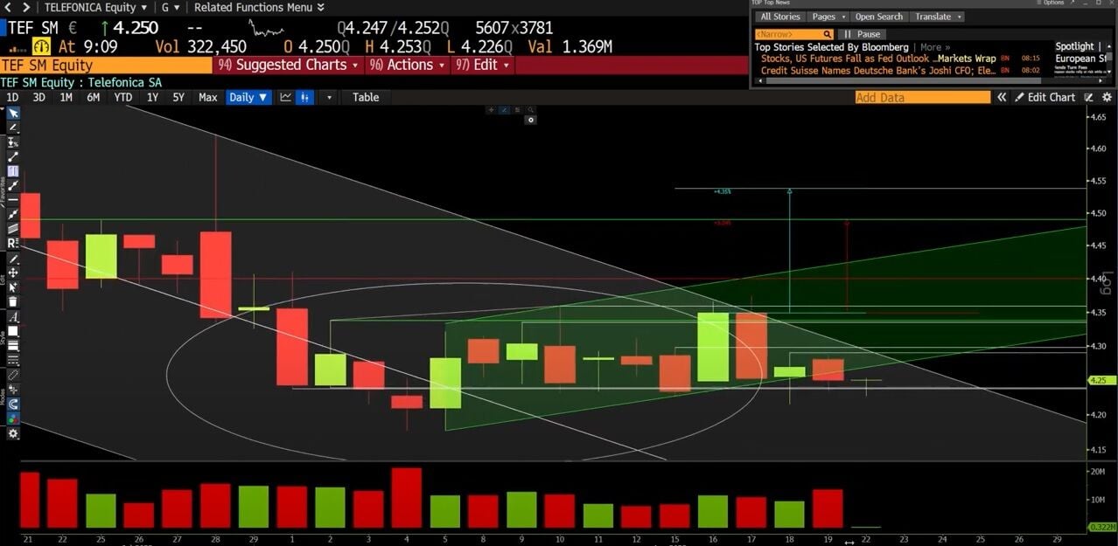Select the 3D range tab
Image resolution: width=1118 pixels, height=546 pixels.
click(x=38, y=97)
